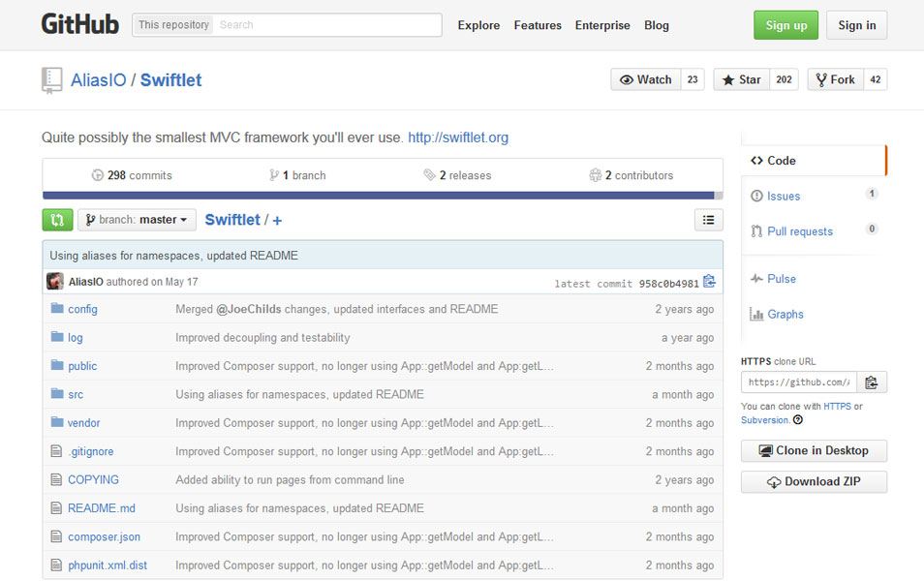Click the GitHub logo
This screenshot has height=581, width=924.
point(80,25)
